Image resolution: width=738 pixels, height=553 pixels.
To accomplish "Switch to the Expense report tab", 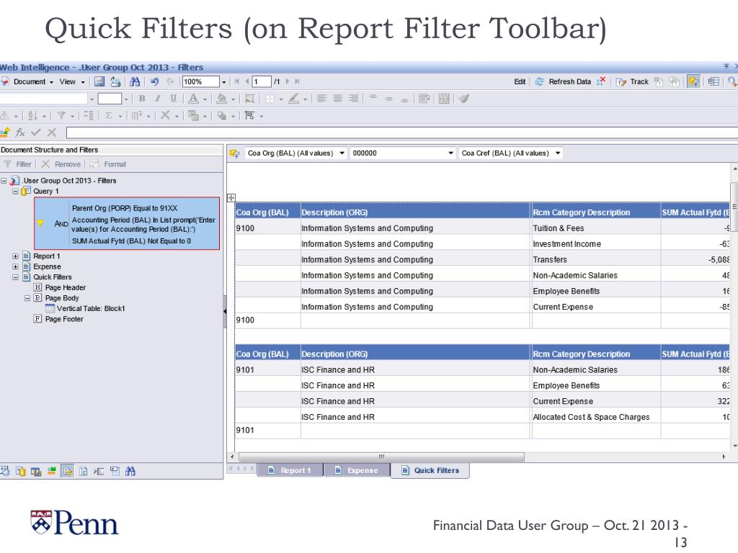I will [356, 471].
